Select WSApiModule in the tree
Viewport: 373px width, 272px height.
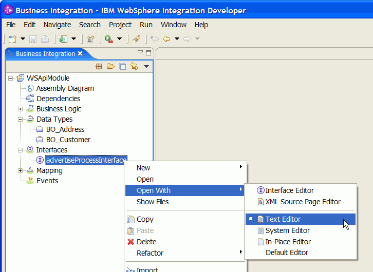(48, 78)
